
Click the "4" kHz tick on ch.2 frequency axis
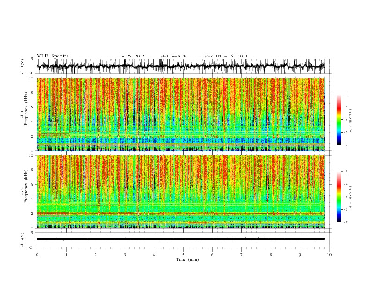pyautogui.click(x=33, y=199)
